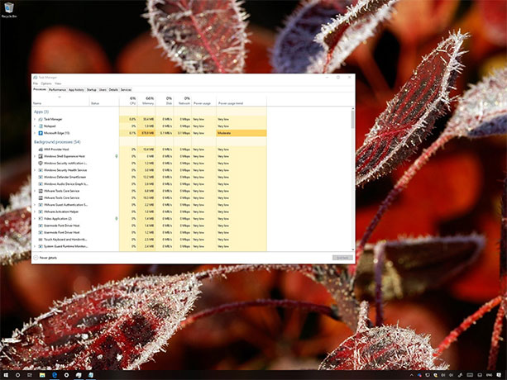This screenshot has height=380, width=507.
Task: Switch to the App history tab
Action: [76, 90]
